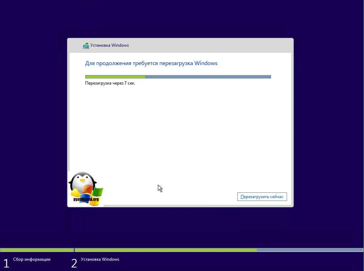The image size is (364, 271).
Task: Click heading 'Для продолжения требуется перезагрузка Windows'
Action: coord(151,63)
